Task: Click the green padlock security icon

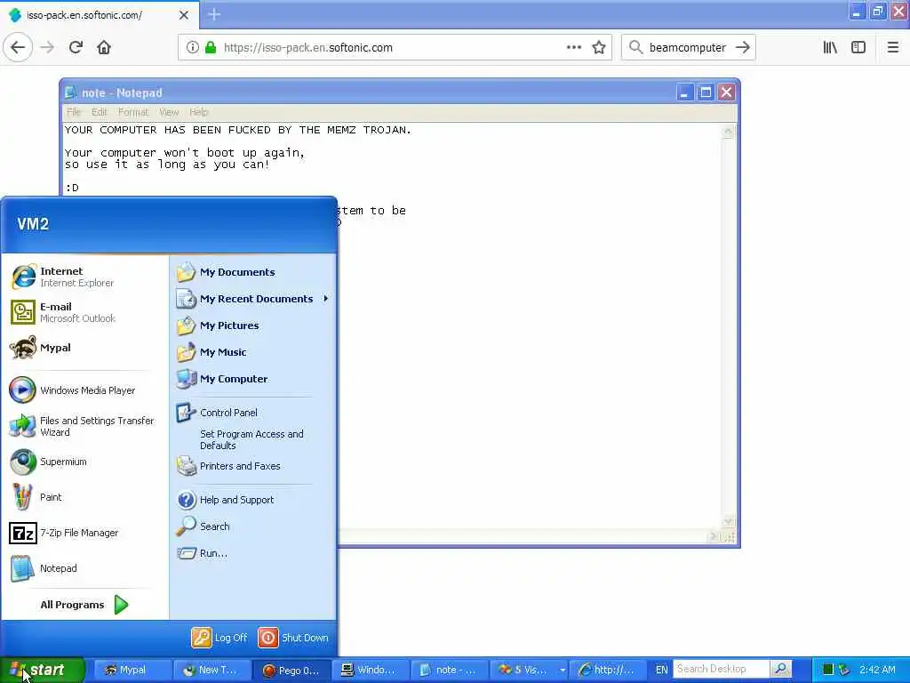Action: [211, 48]
